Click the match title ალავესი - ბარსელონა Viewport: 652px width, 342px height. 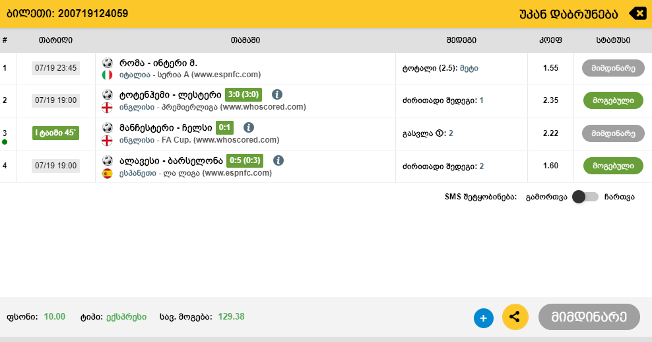click(x=172, y=160)
